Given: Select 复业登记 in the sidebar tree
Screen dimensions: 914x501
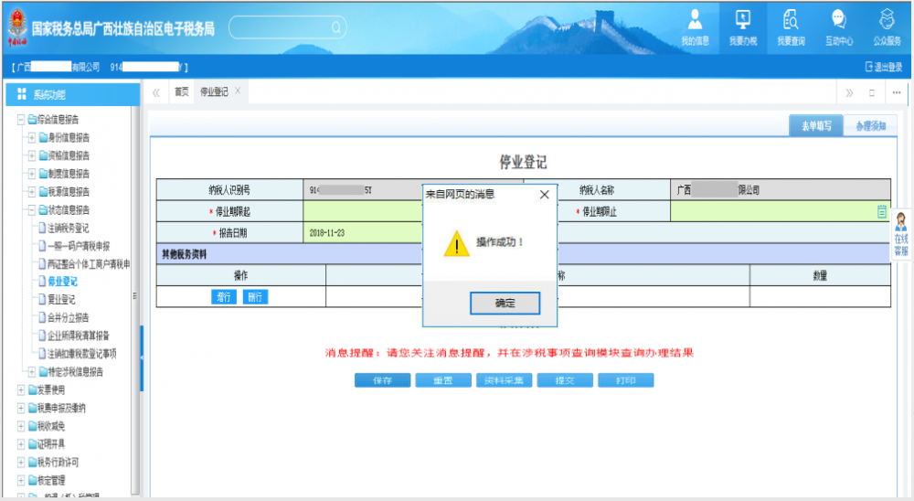Looking at the screenshot, I should point(61,299).
